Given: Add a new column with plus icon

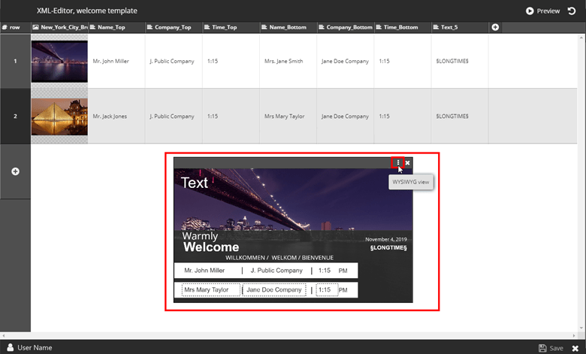Looking at the screenshot, I should [495, 27].
